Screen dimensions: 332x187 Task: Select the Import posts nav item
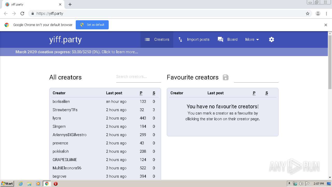(193, 39)
